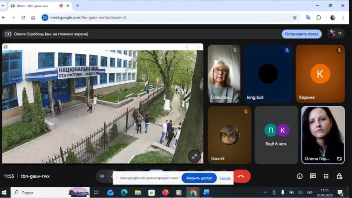Screen dimensions: 352x198
Task: Expand tile showing 6 more participants
Action: [276, 135]
